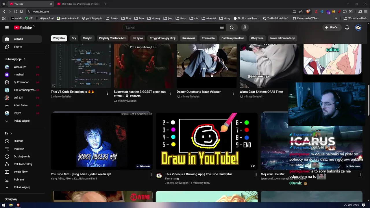Select the 'Muzyka' filter chip
This screenshot has width=370, height=208.
[88, 38]
